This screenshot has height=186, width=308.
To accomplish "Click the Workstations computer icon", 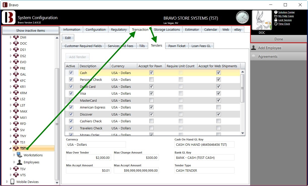I will 19,155.
